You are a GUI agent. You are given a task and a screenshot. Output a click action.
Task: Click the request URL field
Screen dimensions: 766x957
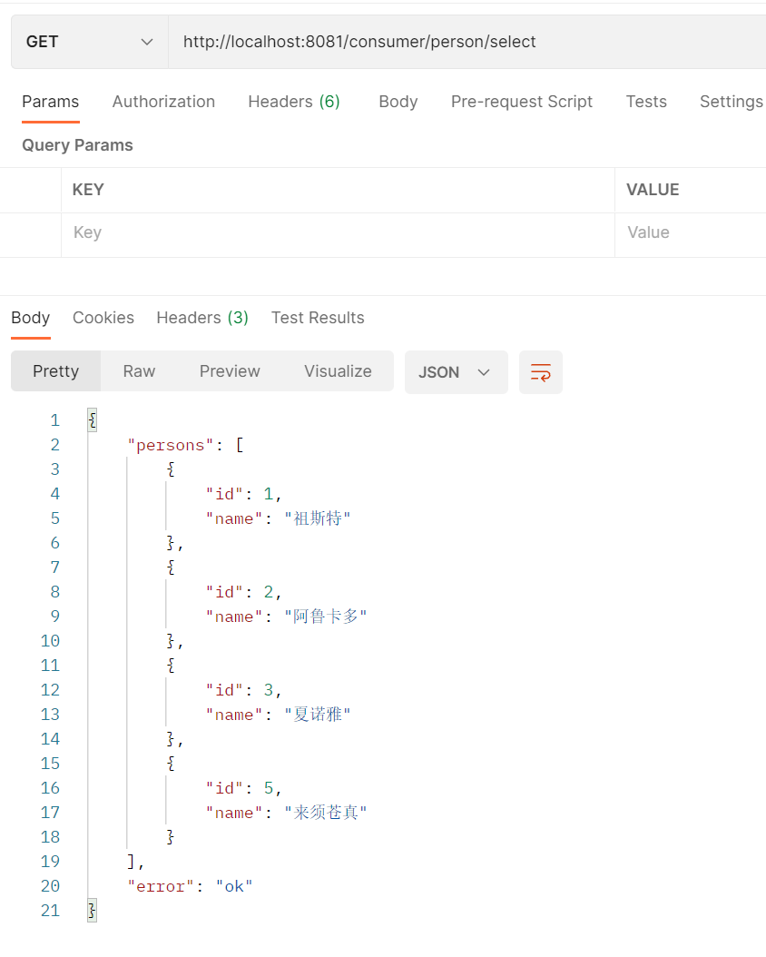pyautogui.click(x=466, y=42)
